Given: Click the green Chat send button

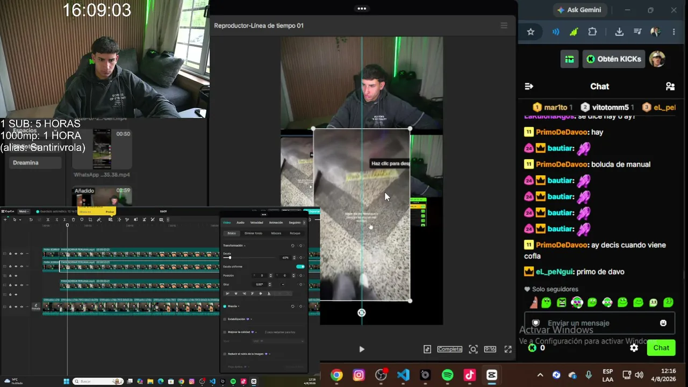Looking at the screenshot, I should pos(661,348).
